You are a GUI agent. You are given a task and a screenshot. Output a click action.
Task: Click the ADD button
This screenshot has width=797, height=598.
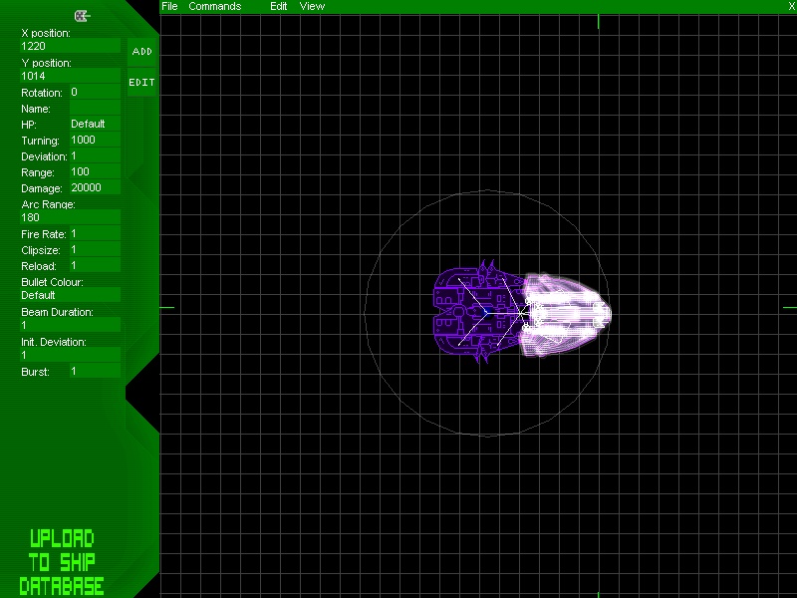[141, 52]
